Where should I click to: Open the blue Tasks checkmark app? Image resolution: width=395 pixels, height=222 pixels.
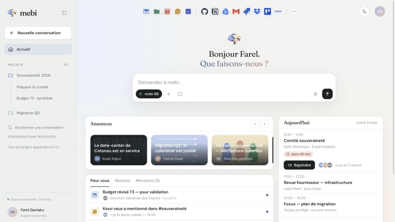188,12
